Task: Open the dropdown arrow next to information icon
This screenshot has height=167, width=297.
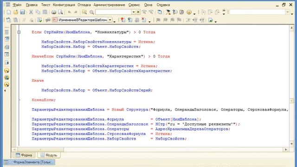Action: tap(194, 13)
